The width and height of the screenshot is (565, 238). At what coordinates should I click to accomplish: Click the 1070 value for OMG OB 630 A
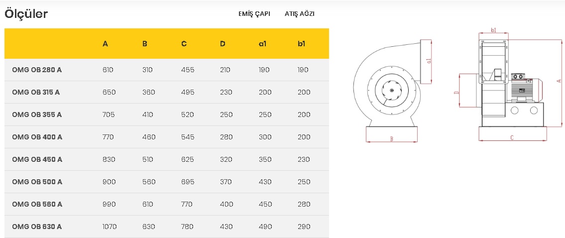(x=110, y=227)
